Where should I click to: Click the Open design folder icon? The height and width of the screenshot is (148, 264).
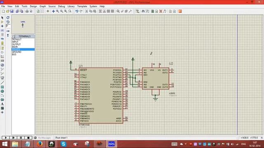(7, 11)
